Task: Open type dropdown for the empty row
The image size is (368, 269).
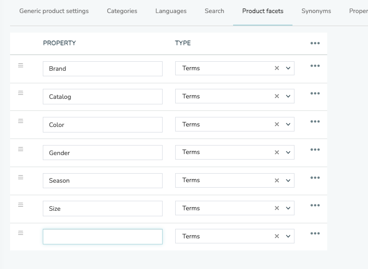Action: click(288, 236)
